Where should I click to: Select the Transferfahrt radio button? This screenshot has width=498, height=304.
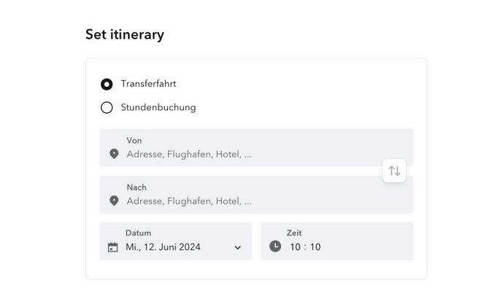point(107,84)
